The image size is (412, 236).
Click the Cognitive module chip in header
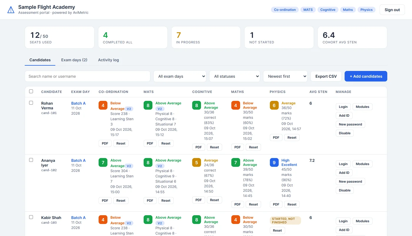pos(328,10)
